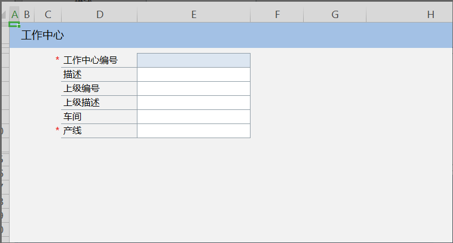Select column F header
The height and width of the screenshot is (243, 453).
pos(277,15)
